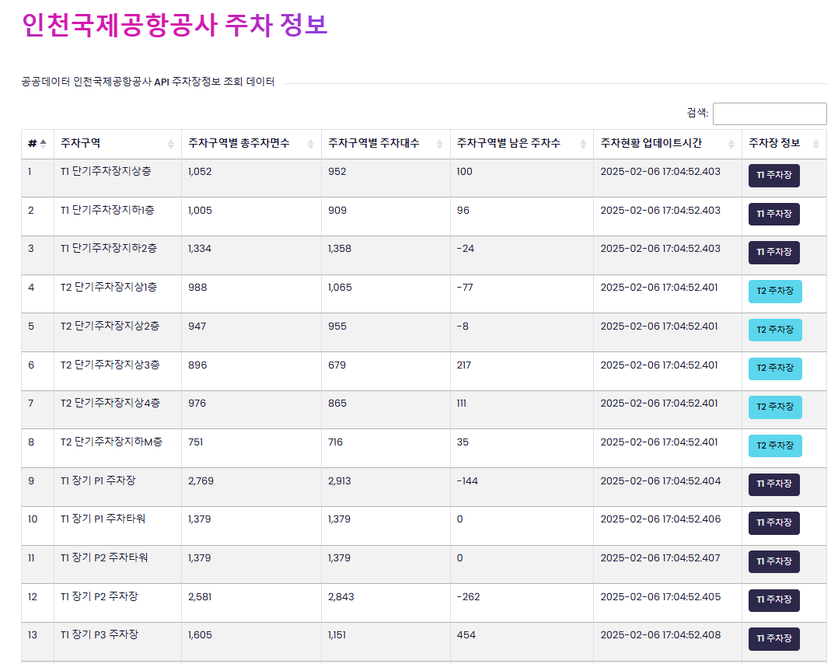Sort by 주차장 정보 column
Image resolution: width=838 pixels, height=664 pixels.
coord(784,144)
